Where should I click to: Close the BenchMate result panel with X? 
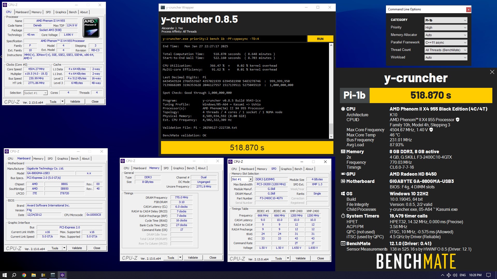[x=492, y=72]
